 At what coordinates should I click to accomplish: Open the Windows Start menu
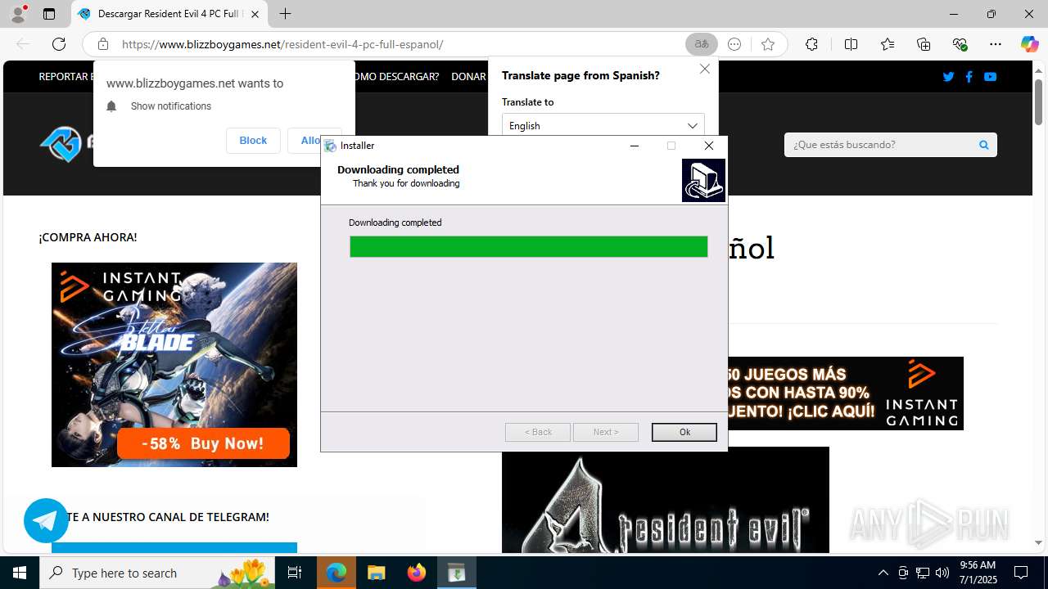(20, 573)
